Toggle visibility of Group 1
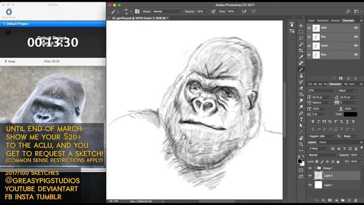This screenshot has height=205, width=364. pyautogui.click(x=310, y=168)
